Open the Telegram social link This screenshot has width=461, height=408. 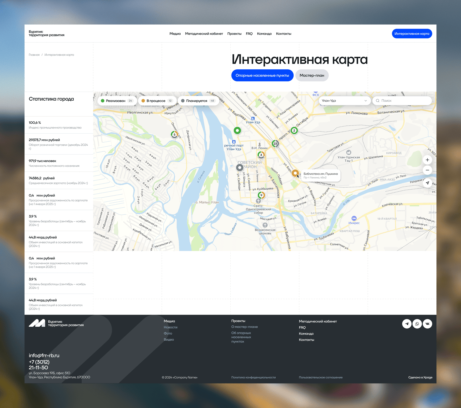tap(407, 324)
